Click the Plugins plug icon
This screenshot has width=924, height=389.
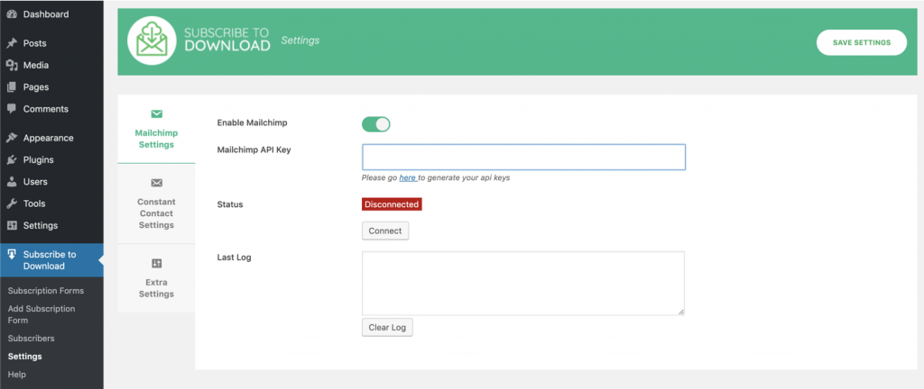[x=12, y=159]
